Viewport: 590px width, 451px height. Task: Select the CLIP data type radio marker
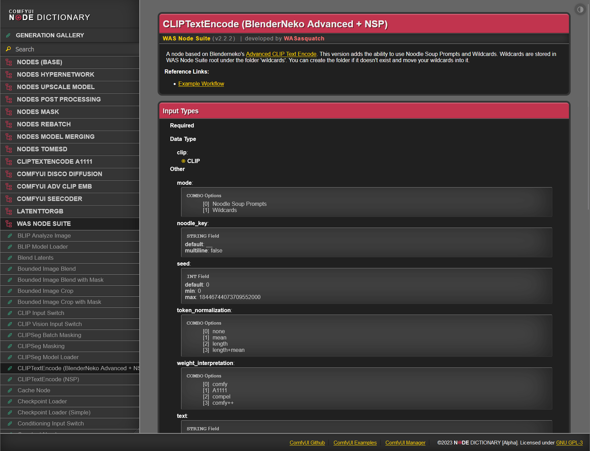coord(184,161)
